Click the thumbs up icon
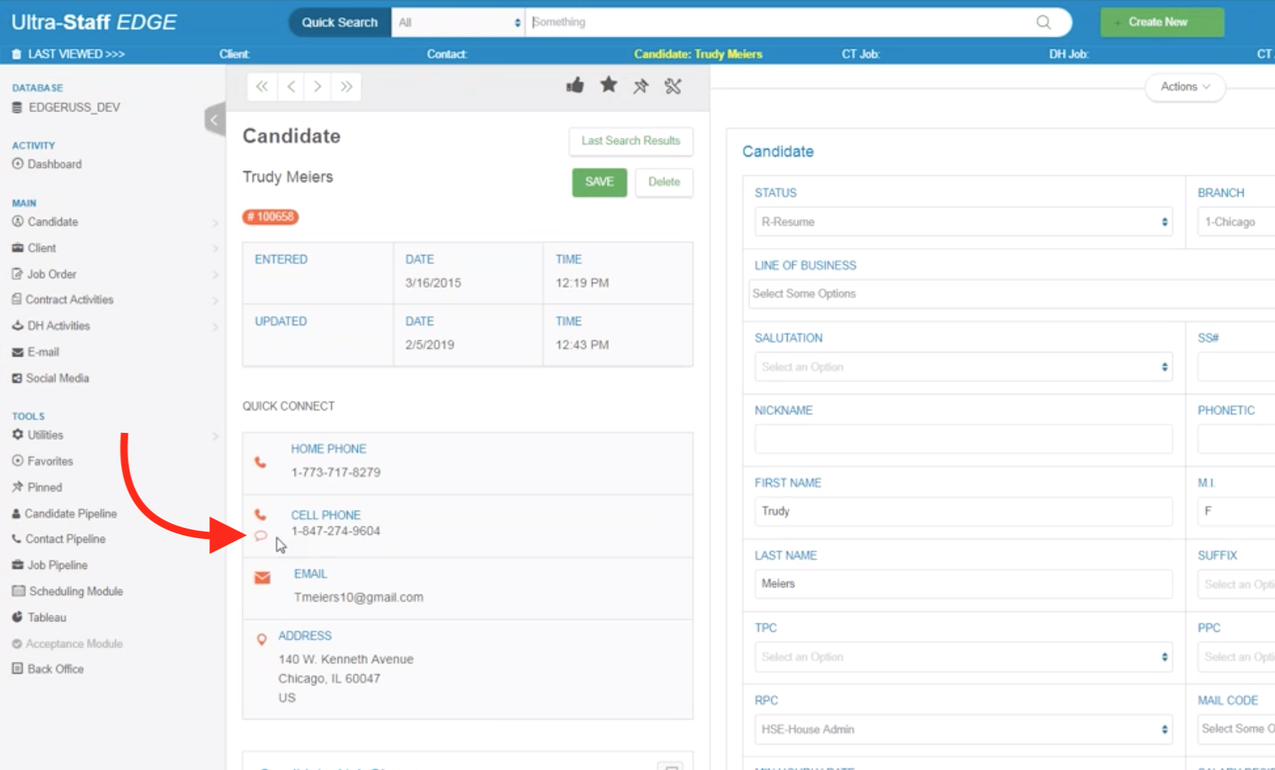This screenshot has height=770, width=1275. tap(575, 85)
